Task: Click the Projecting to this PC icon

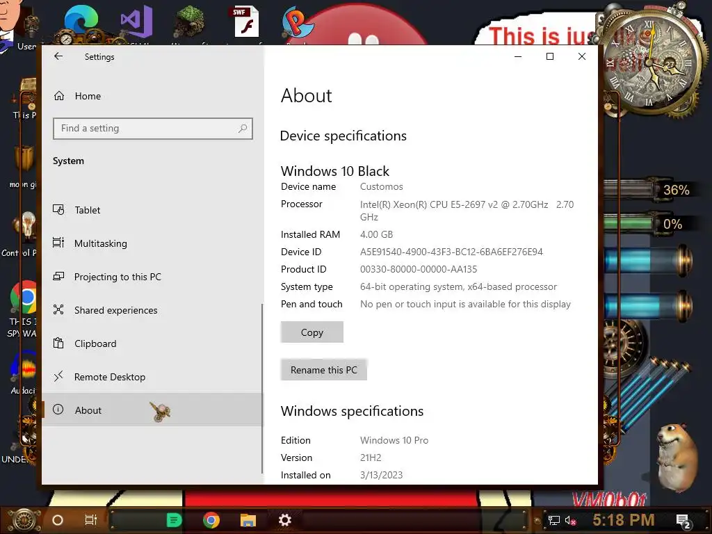Action: (58, 276)
